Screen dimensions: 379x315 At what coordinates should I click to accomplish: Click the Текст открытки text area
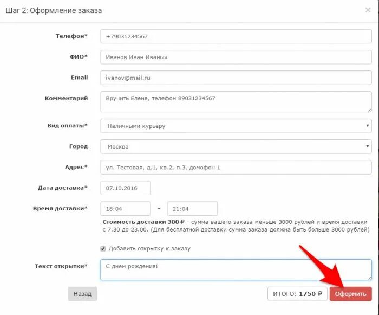[236, 269]
